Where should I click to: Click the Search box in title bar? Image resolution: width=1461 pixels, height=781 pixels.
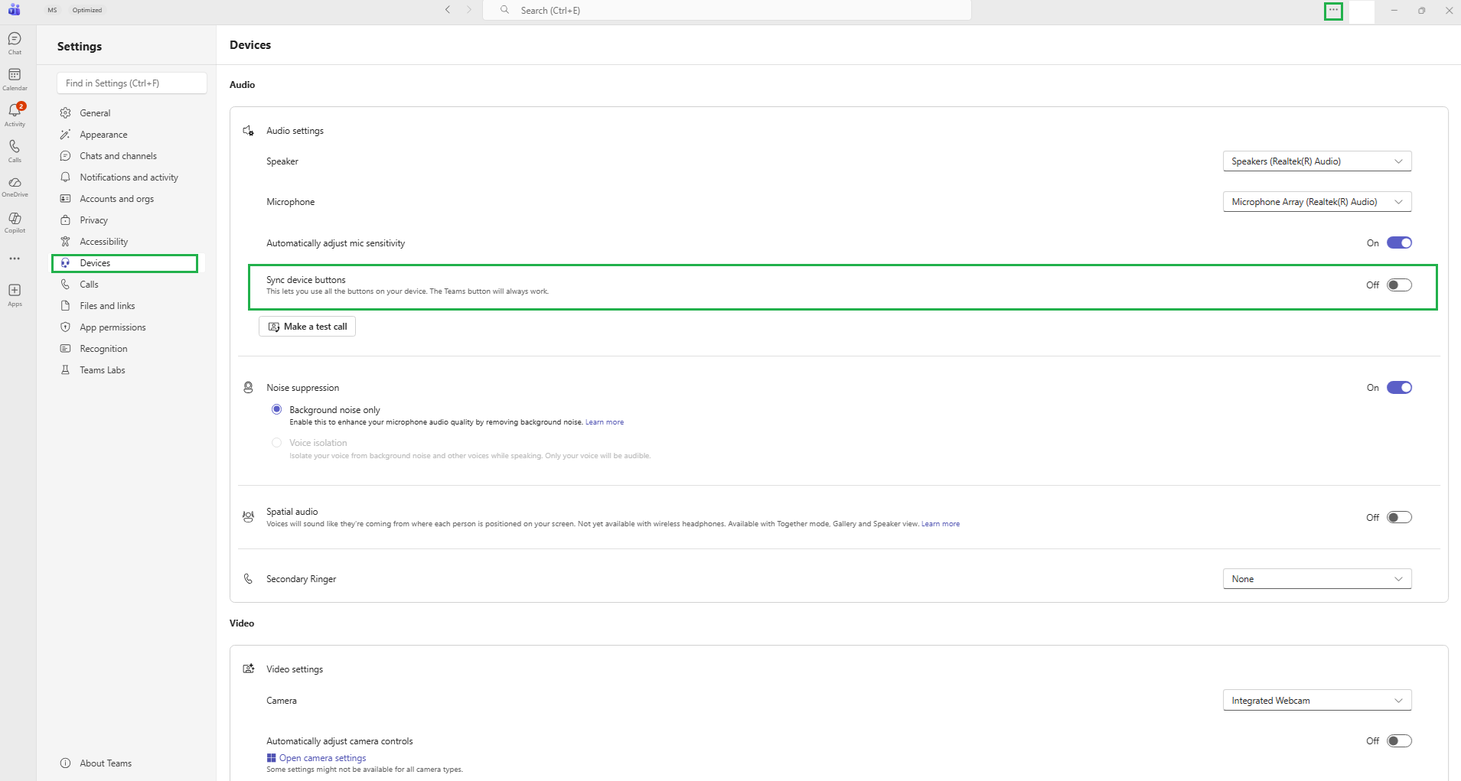(727, 10)
